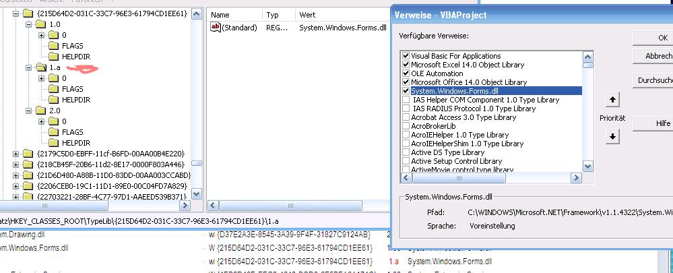Check AcroIEHelper 1.0 Type Library

[406, 135]
